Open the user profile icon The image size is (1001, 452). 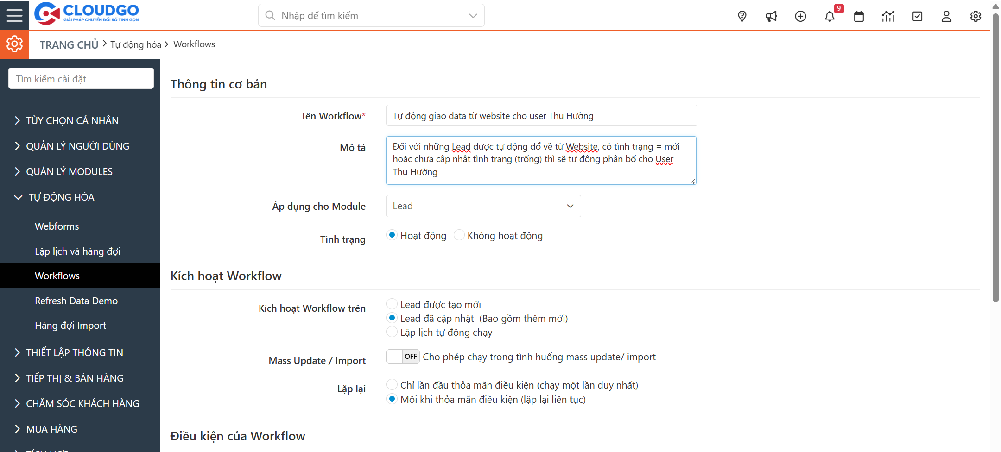tap(946, 16)
